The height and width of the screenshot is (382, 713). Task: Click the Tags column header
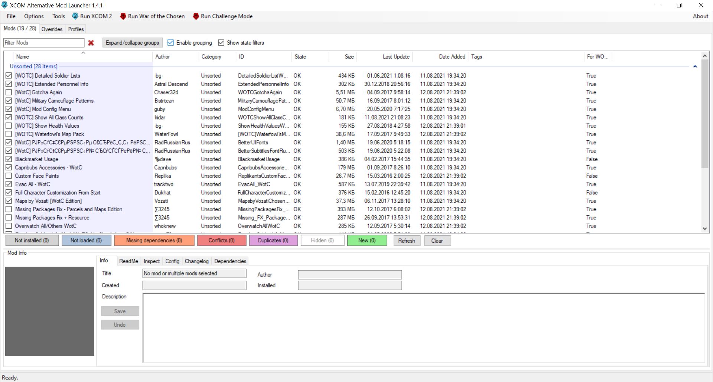click(x=526, y=56)
